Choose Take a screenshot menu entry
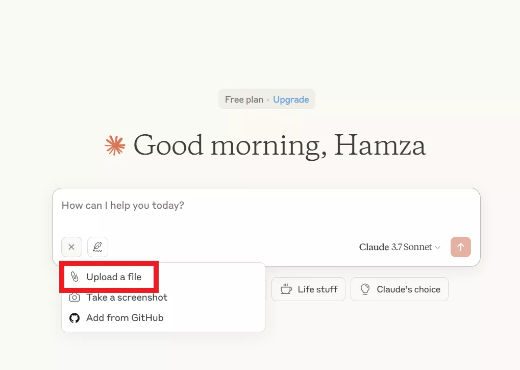The height and width of the screenshot is (370, 520). click(x=127, y=297)
